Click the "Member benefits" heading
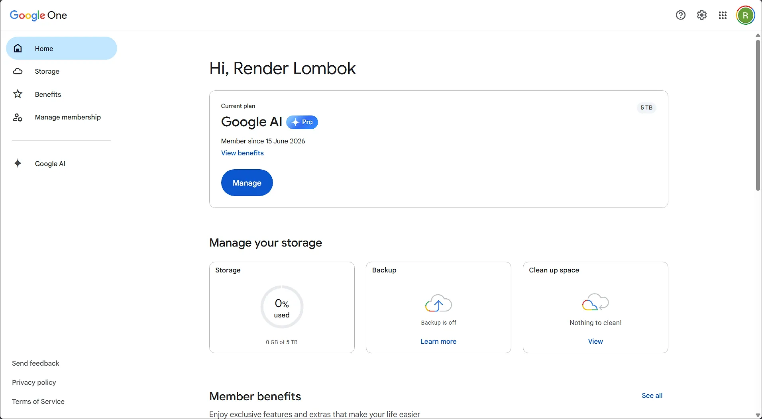 [255, 396]
